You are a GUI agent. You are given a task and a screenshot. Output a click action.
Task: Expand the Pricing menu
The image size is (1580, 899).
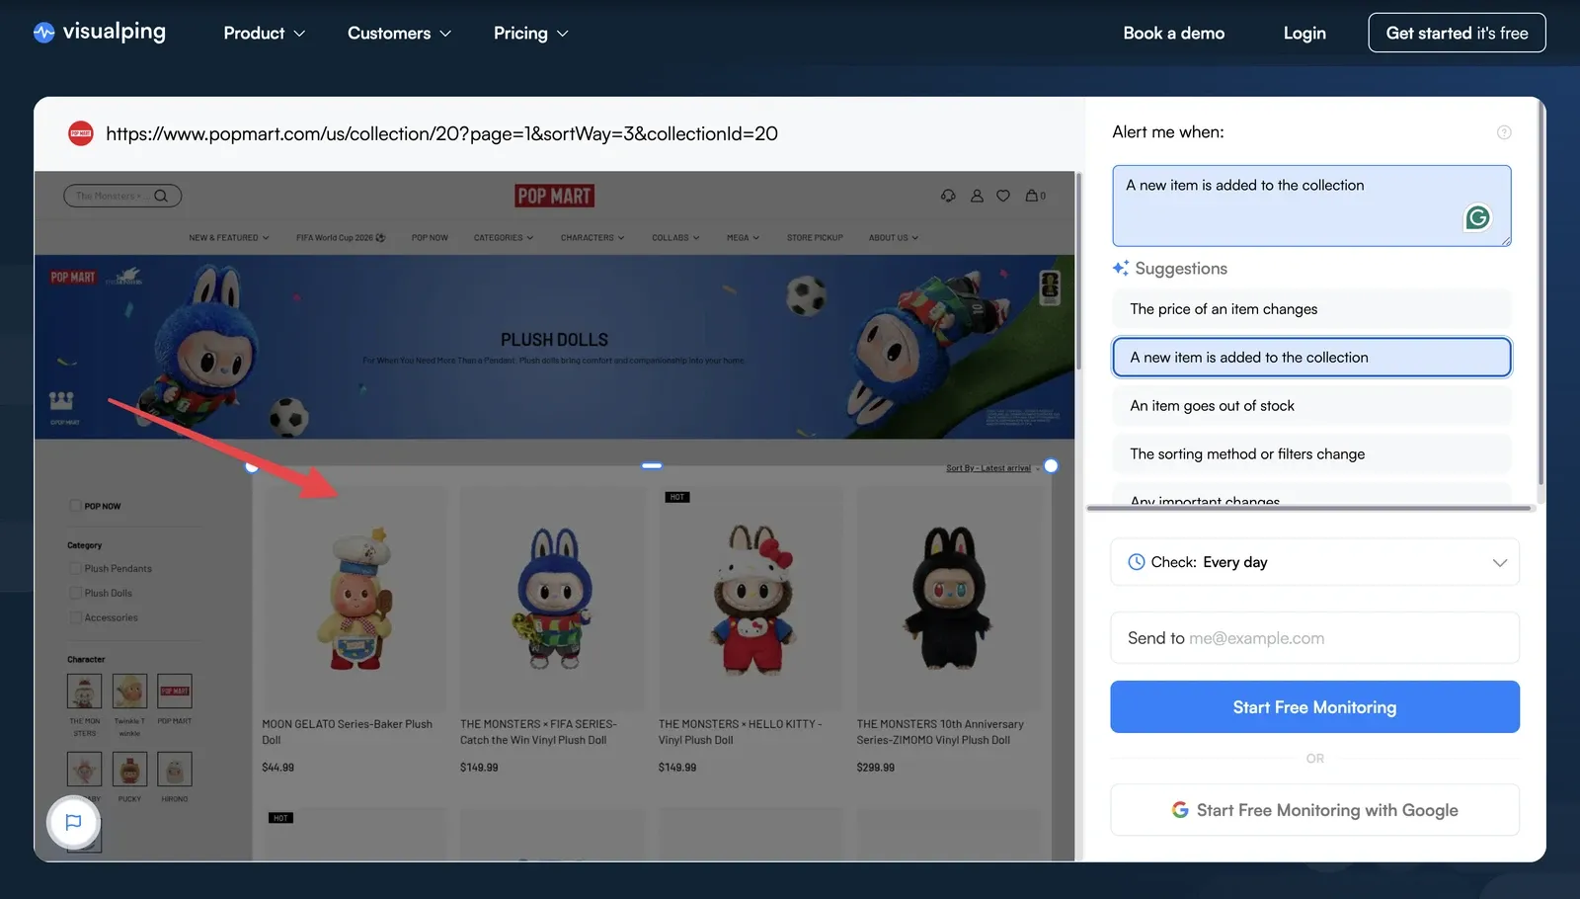(x=531, y=34)
